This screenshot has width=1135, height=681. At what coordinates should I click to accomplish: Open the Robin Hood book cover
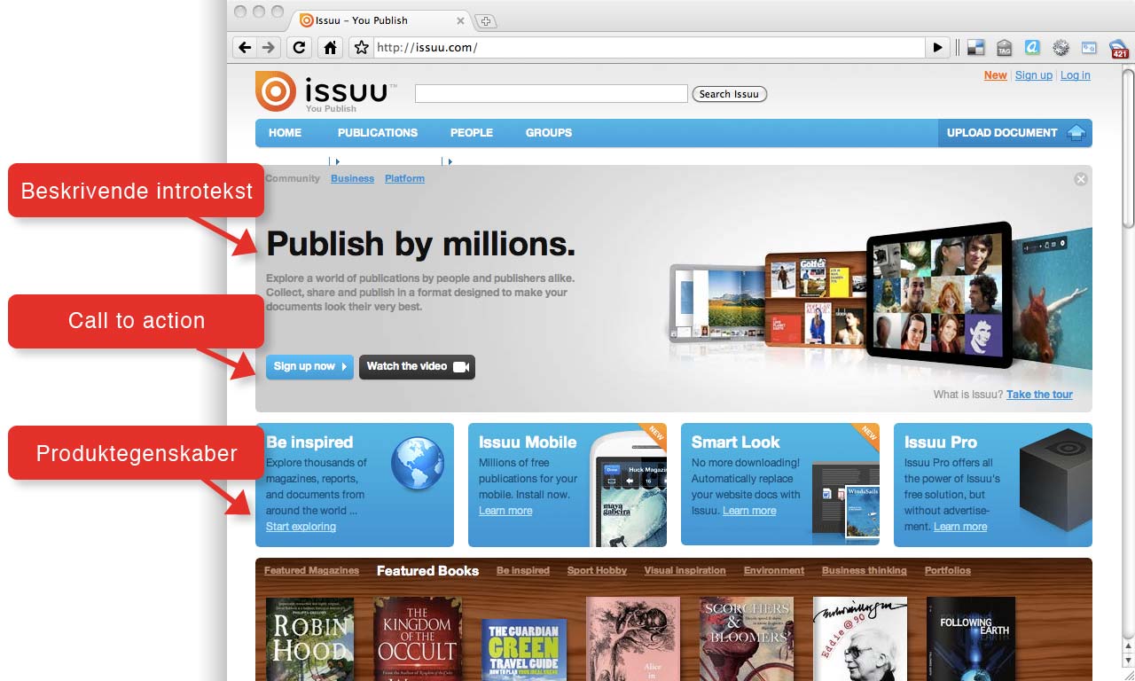309,638
